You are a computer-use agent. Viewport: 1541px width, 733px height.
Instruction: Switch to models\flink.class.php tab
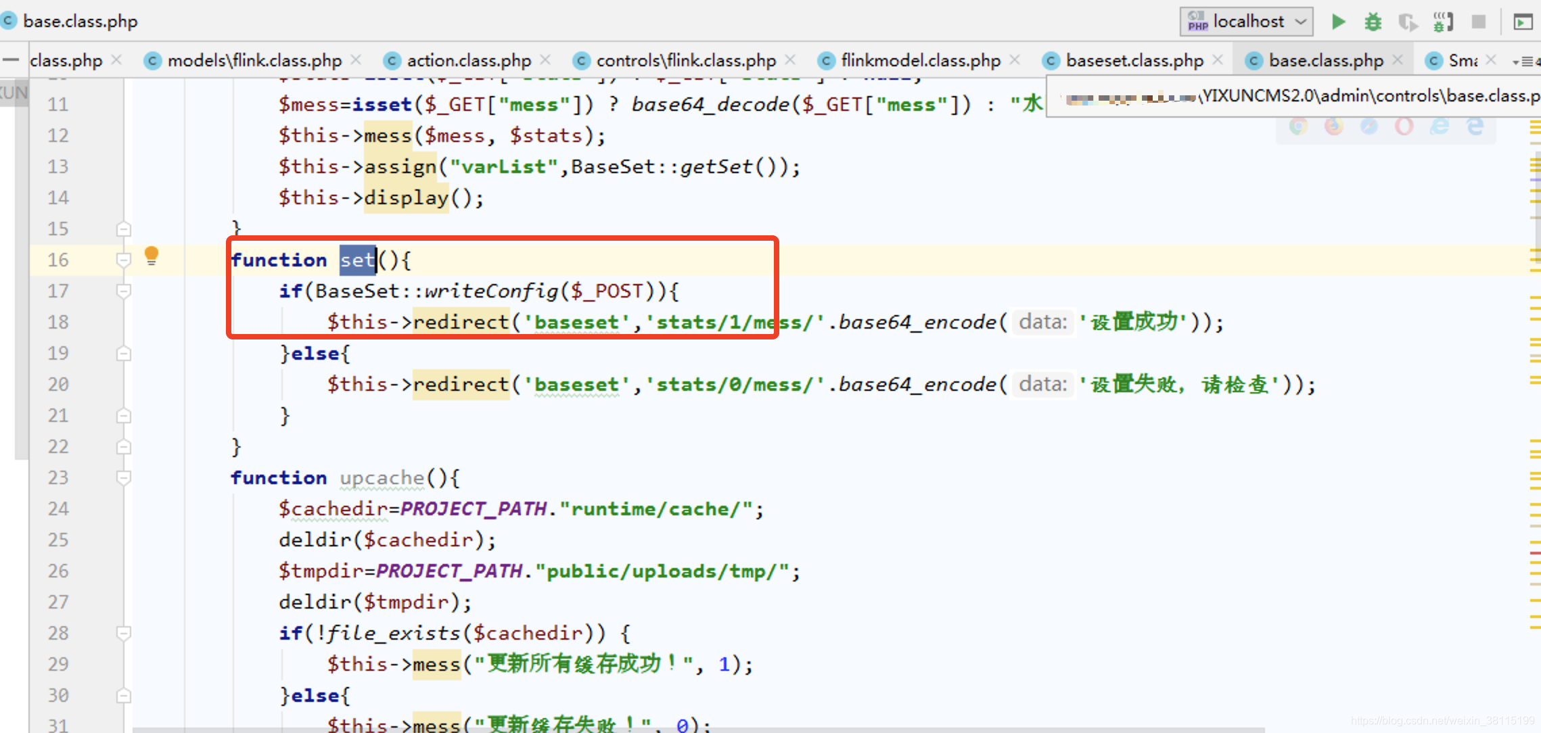(x=254, y=61)
